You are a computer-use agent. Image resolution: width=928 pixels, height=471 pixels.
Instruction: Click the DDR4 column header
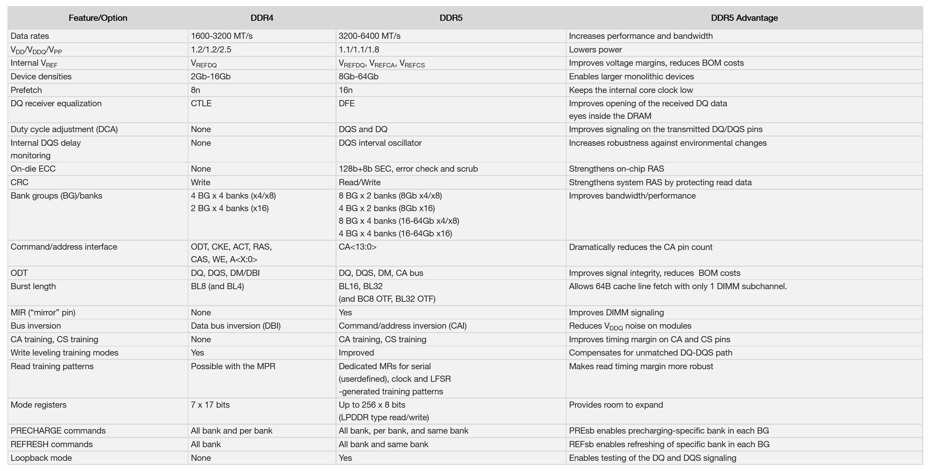(x=262, y=18)
